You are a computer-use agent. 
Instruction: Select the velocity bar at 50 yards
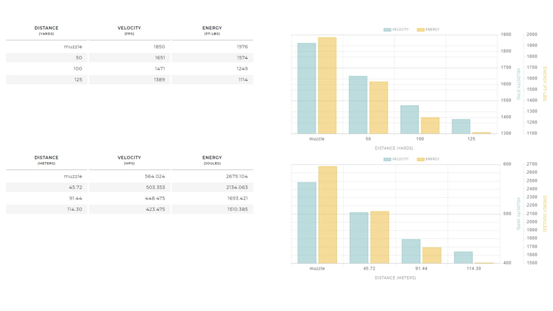358,105
